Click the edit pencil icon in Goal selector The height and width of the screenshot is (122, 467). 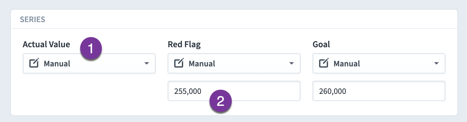click(x=324, y=63)
